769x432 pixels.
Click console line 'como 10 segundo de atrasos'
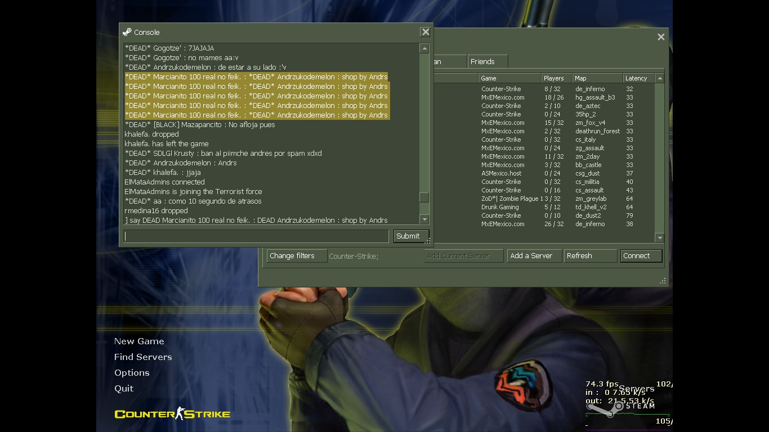193,201
